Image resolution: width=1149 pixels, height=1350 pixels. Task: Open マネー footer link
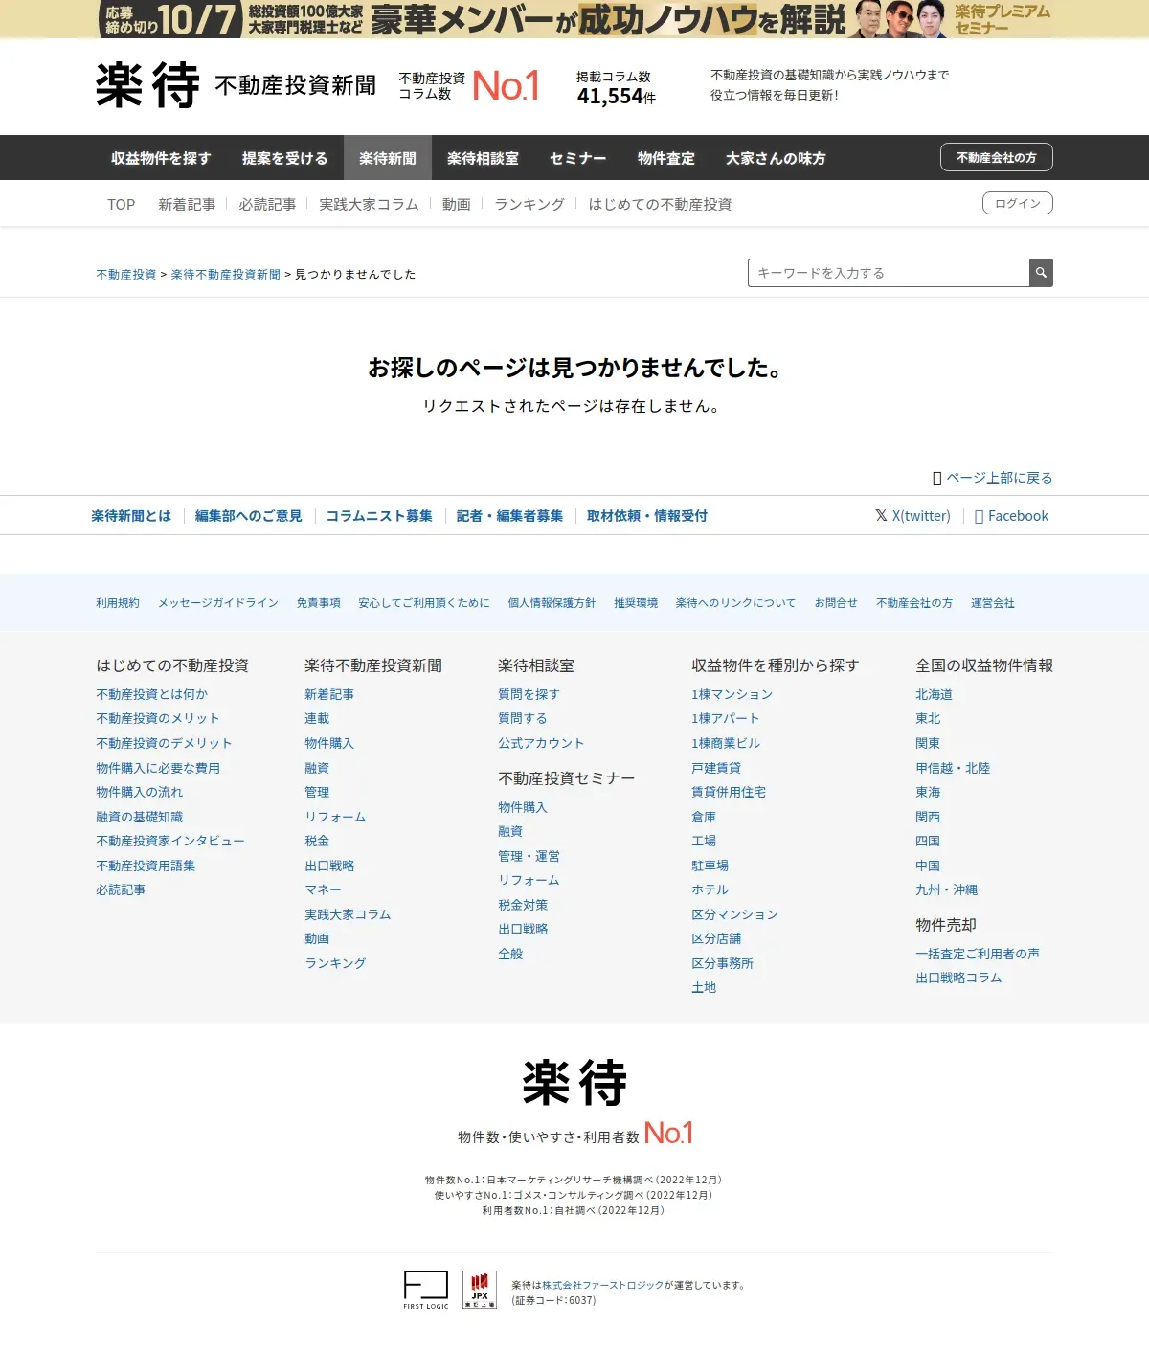323,889
